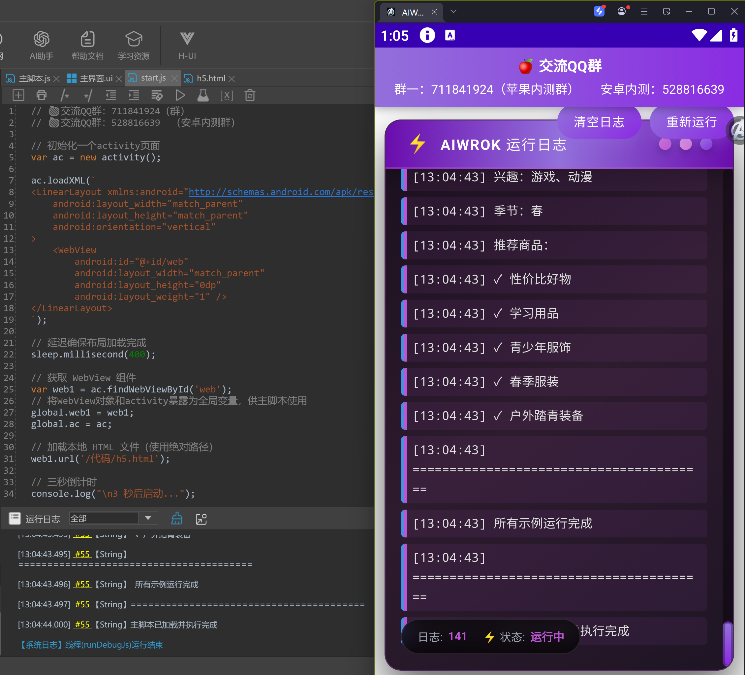Open the account profile icon in emulator titlebar

click(622, 11)
